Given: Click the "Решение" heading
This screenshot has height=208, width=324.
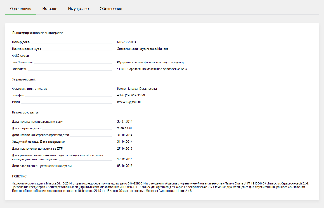Looking at the screenshot, I should [20, 175].
